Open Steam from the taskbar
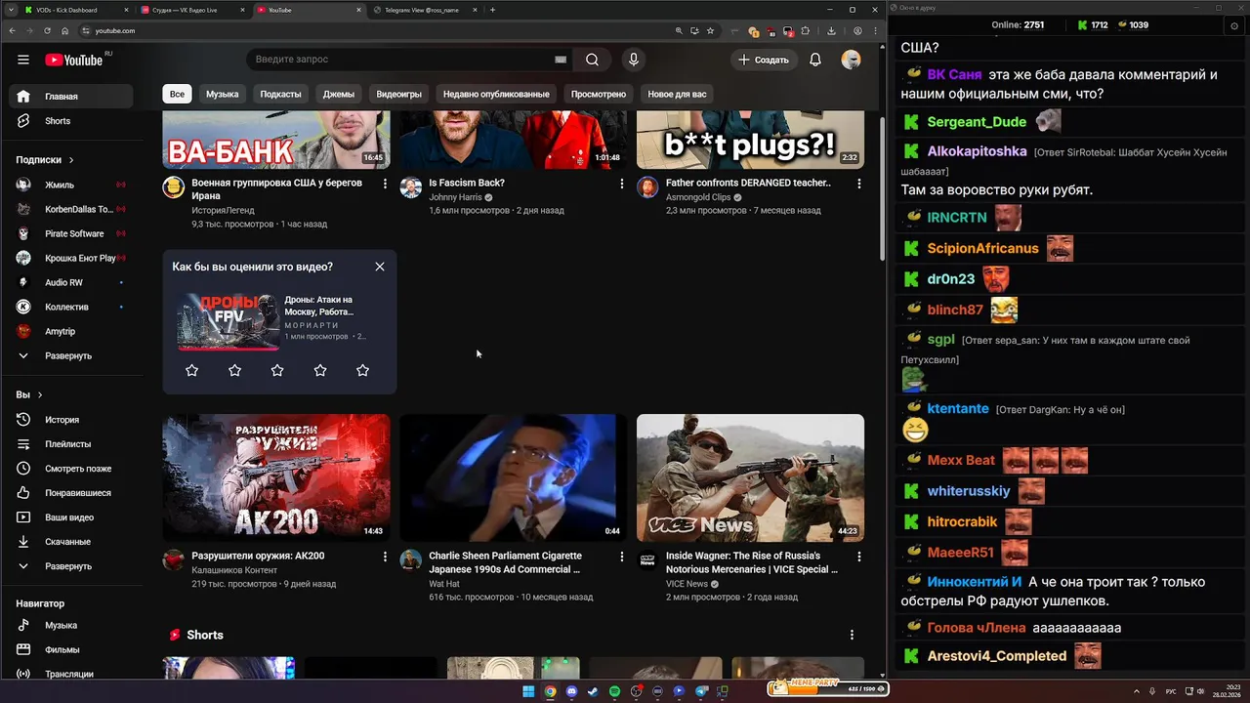 pyautogui.click(x=594, y=691)
